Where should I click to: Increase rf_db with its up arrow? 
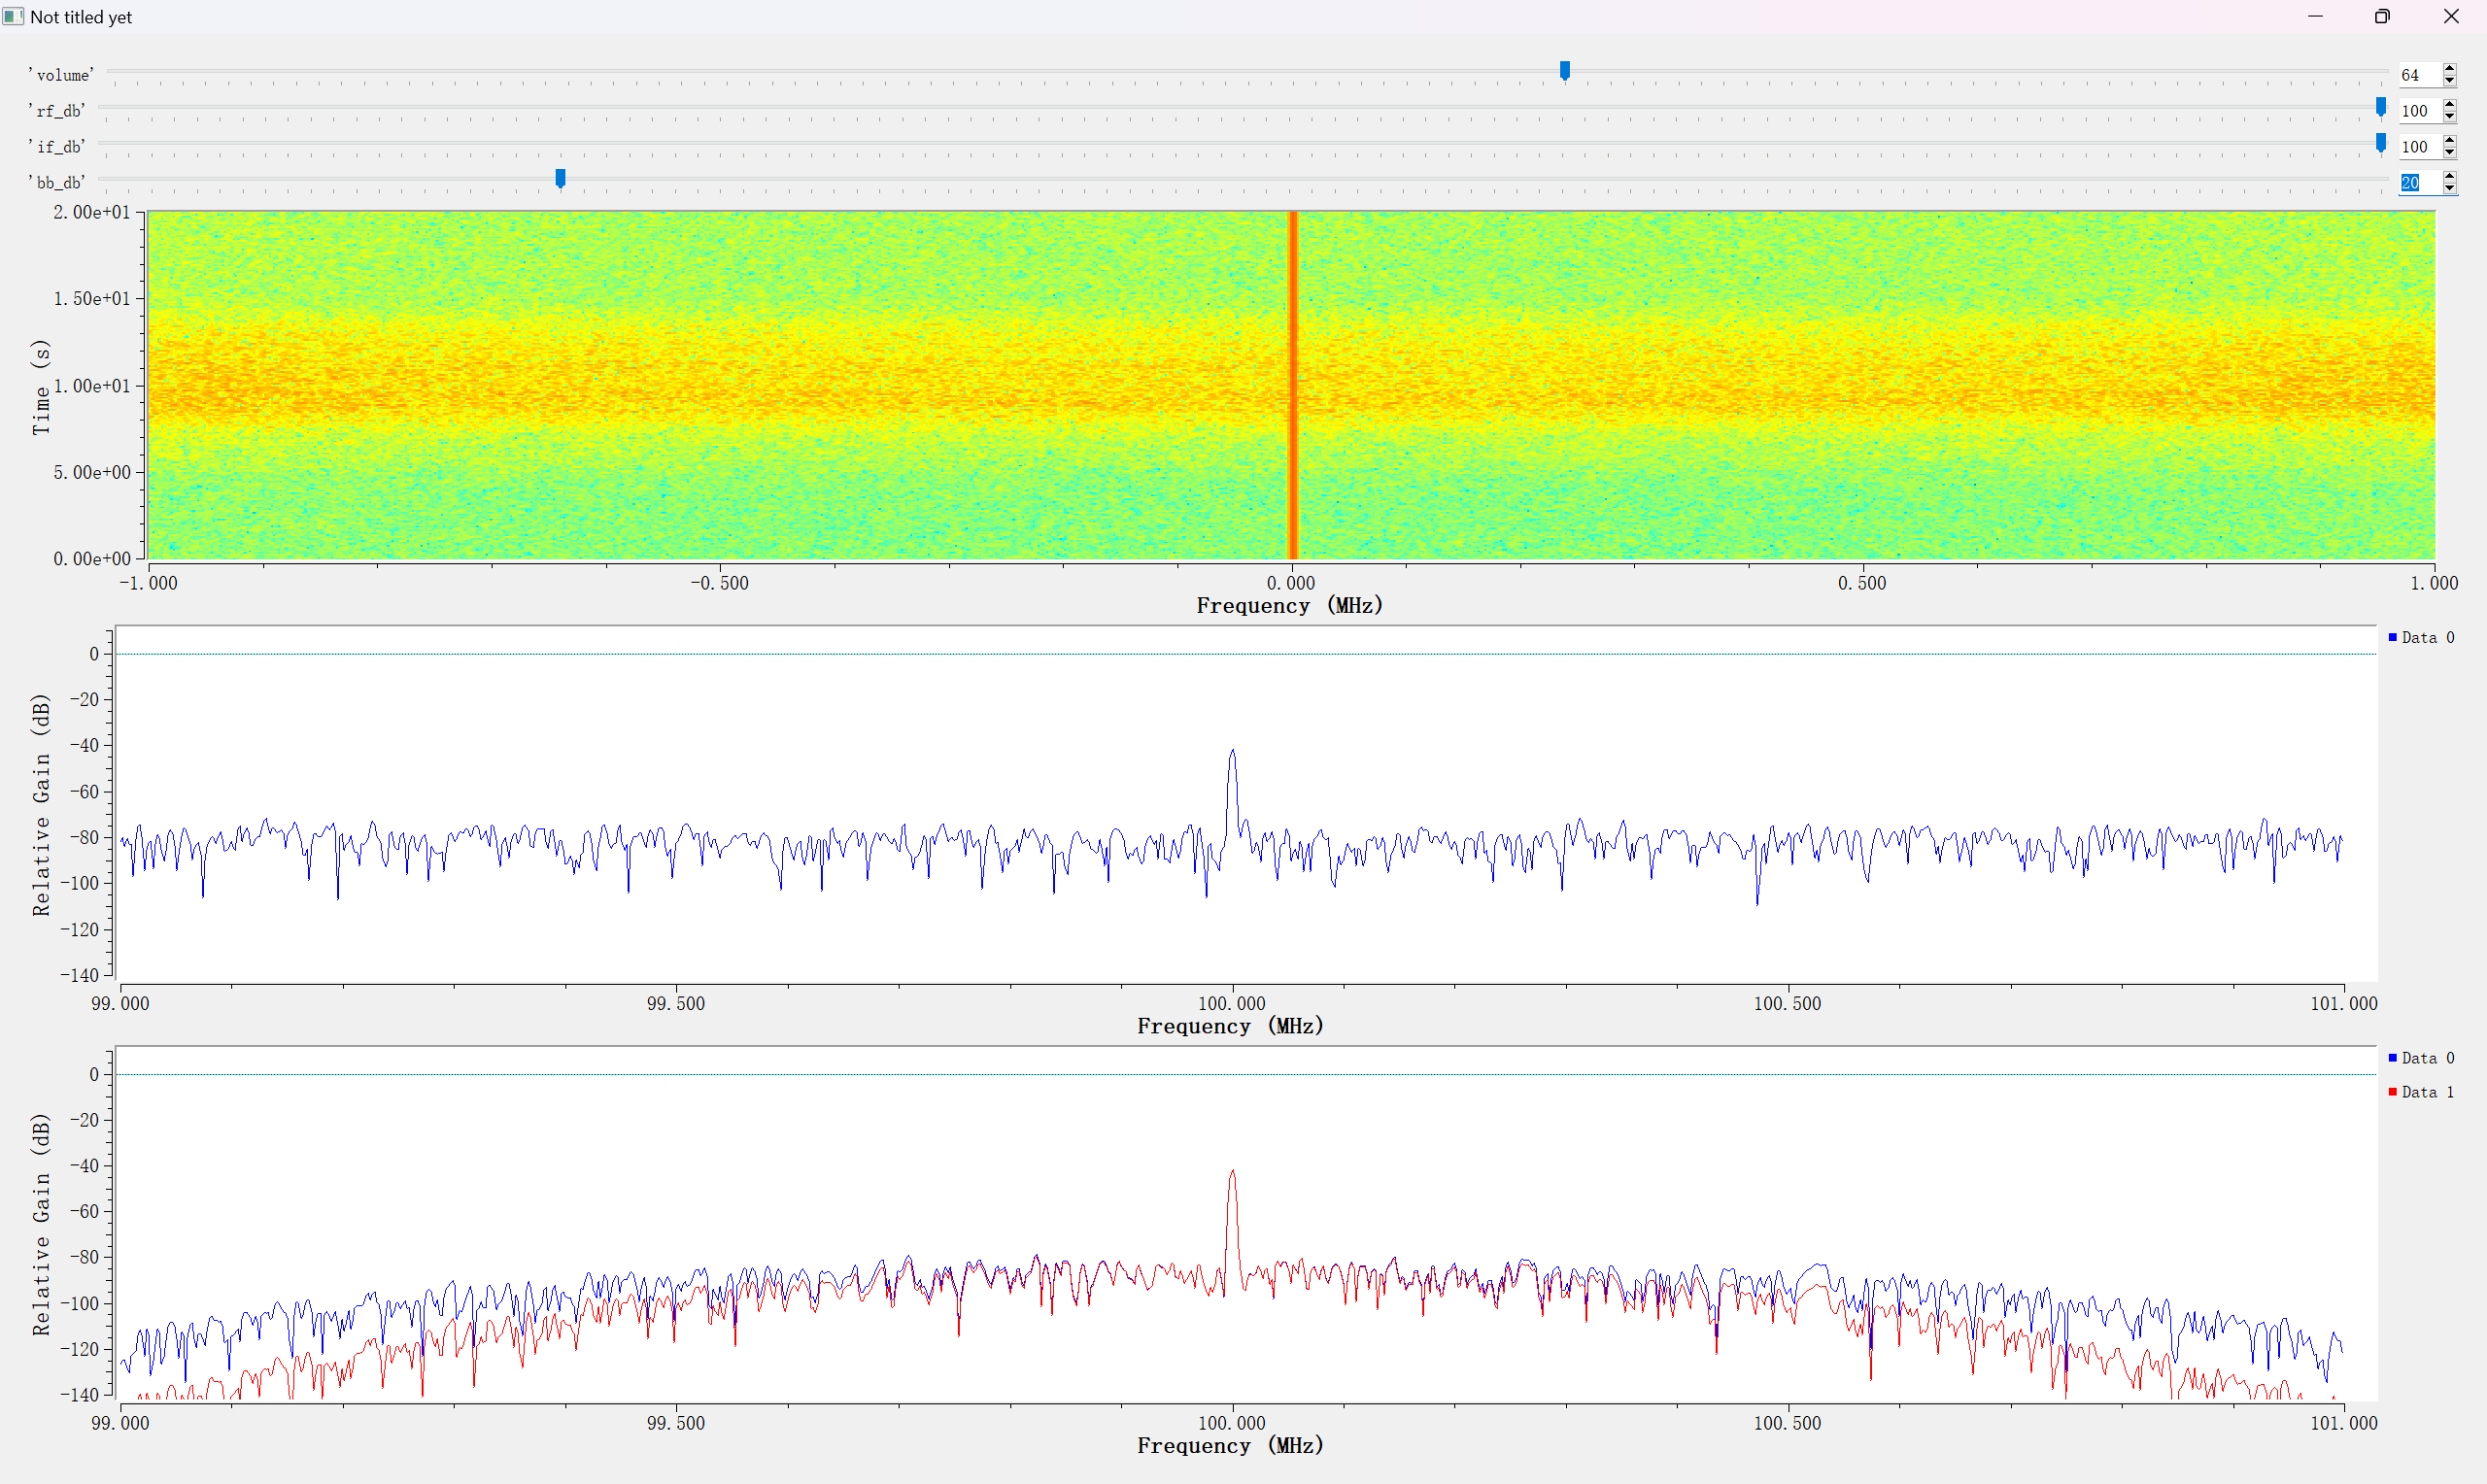tap(2449, 105)
